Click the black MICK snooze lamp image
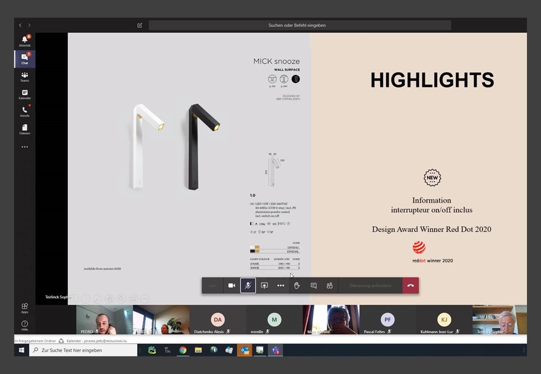Screen dimensions: 541x374 coord(203,146)
